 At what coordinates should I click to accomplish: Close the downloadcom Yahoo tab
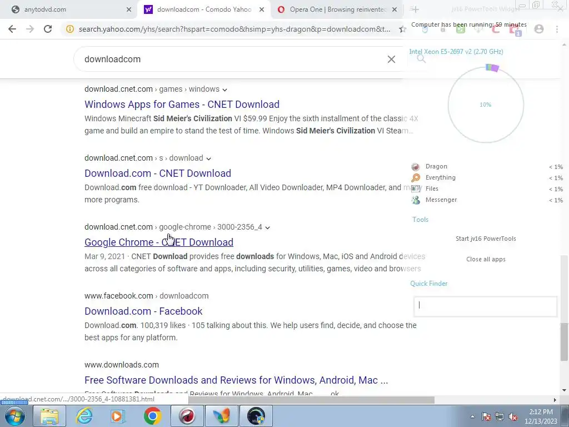(x=262, y=9)
